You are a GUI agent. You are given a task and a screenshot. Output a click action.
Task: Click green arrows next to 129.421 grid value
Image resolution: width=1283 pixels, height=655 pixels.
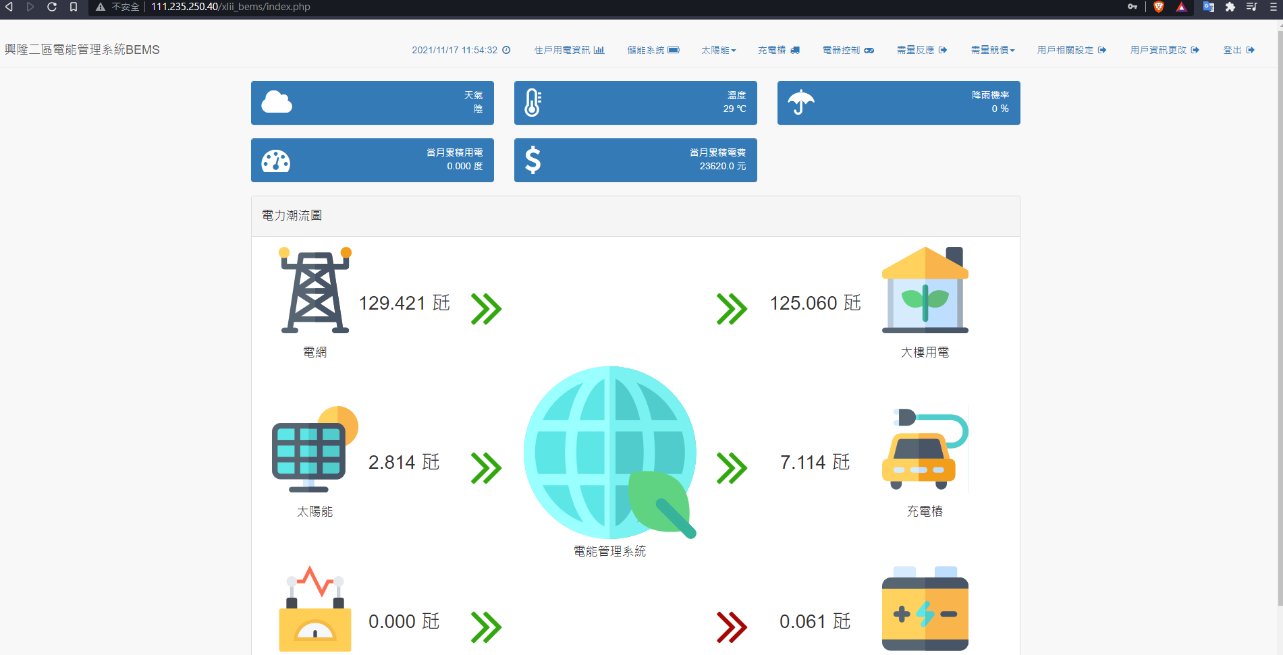pos(486,309)
